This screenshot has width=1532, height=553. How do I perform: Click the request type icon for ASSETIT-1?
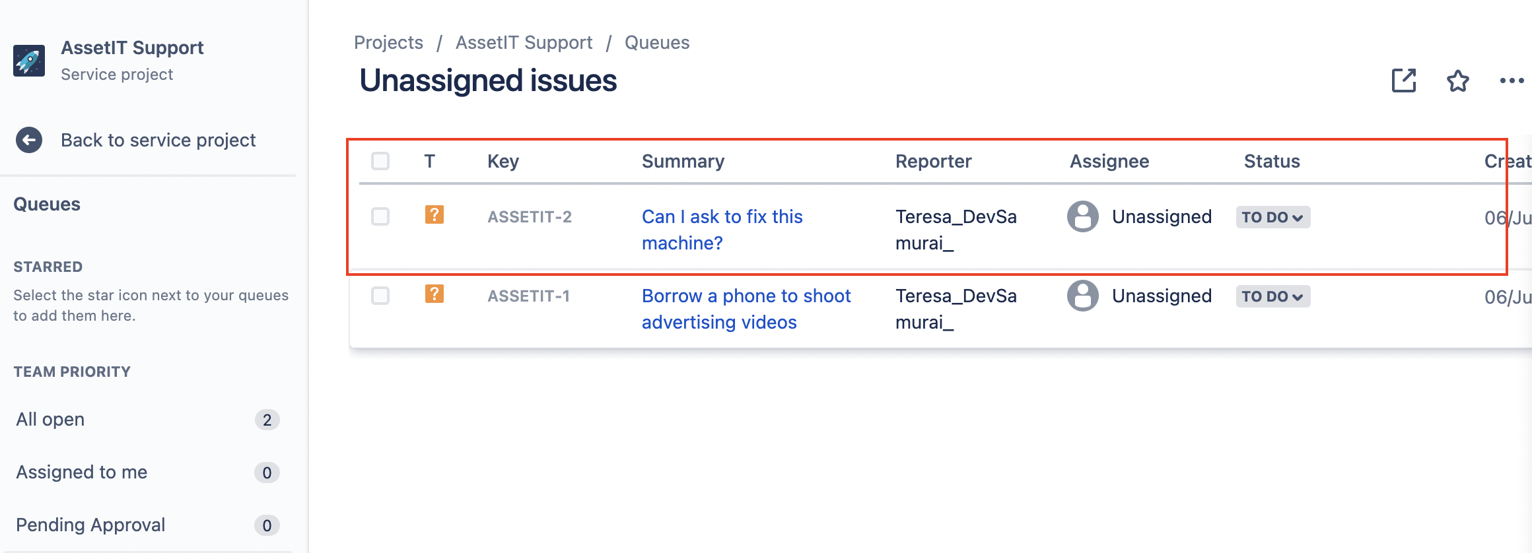click(x=434, y=294)
